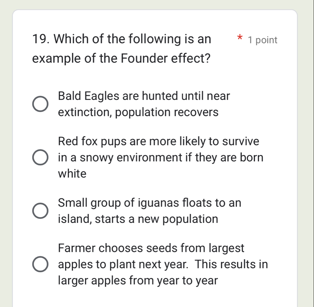Click the gray margin outside the card
Image resolution: width=314 pixels, height=307 pixels.
pos(5,153)
